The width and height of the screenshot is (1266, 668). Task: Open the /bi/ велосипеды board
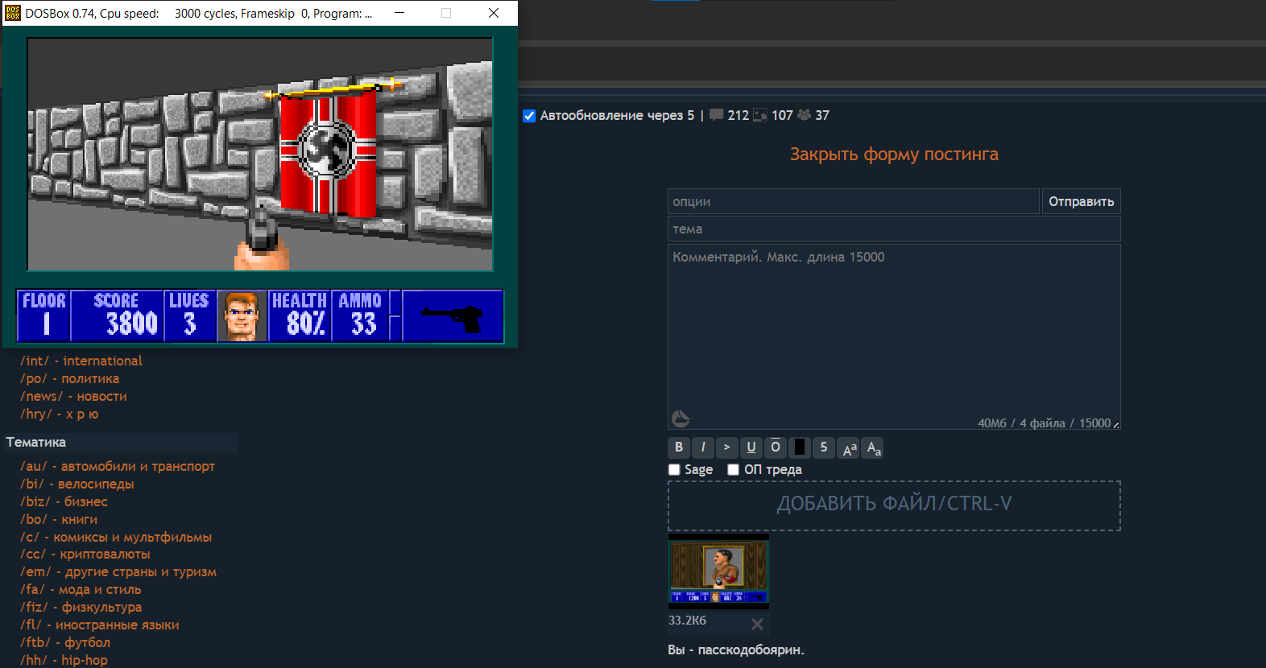77,484
